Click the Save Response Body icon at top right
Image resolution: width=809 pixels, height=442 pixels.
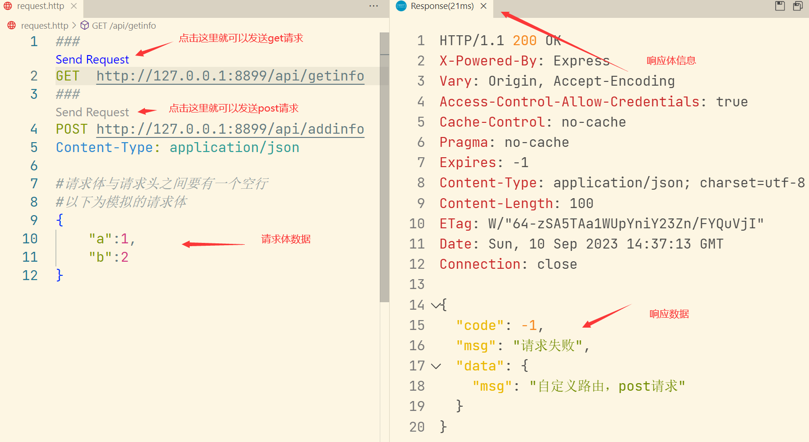[798, 6]
